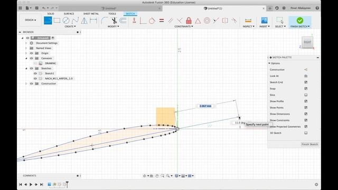Viewport: 338px width, 190px height.
Task: Toggle the Construction option in Sketch Palette
Action: (x=306, y=70)
